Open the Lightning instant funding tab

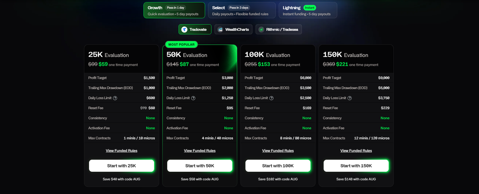point(308,10)
